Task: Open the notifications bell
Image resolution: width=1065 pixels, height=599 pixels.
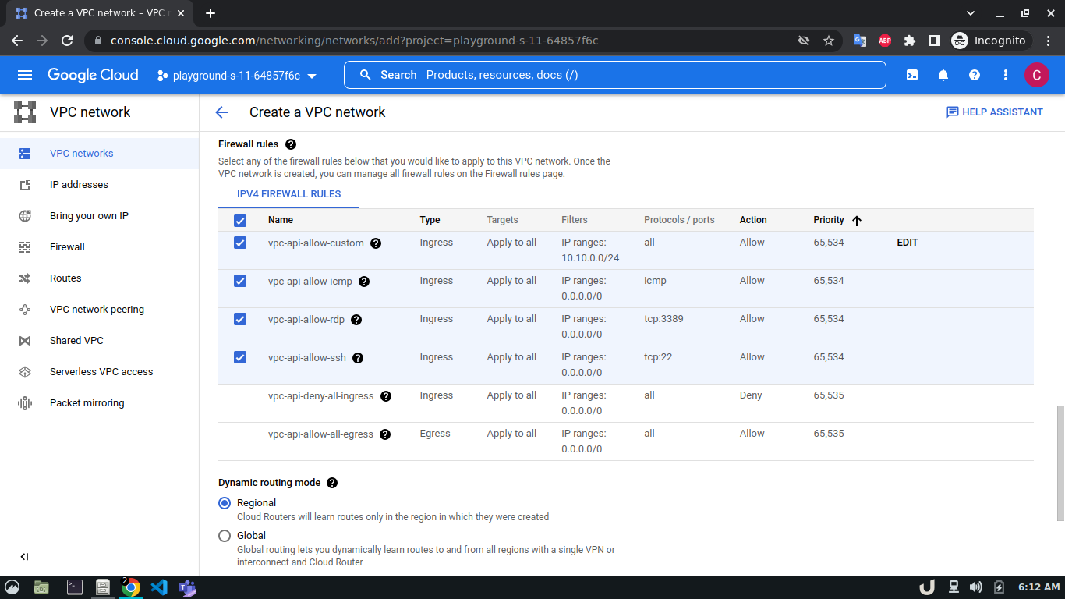Action: 943,75
